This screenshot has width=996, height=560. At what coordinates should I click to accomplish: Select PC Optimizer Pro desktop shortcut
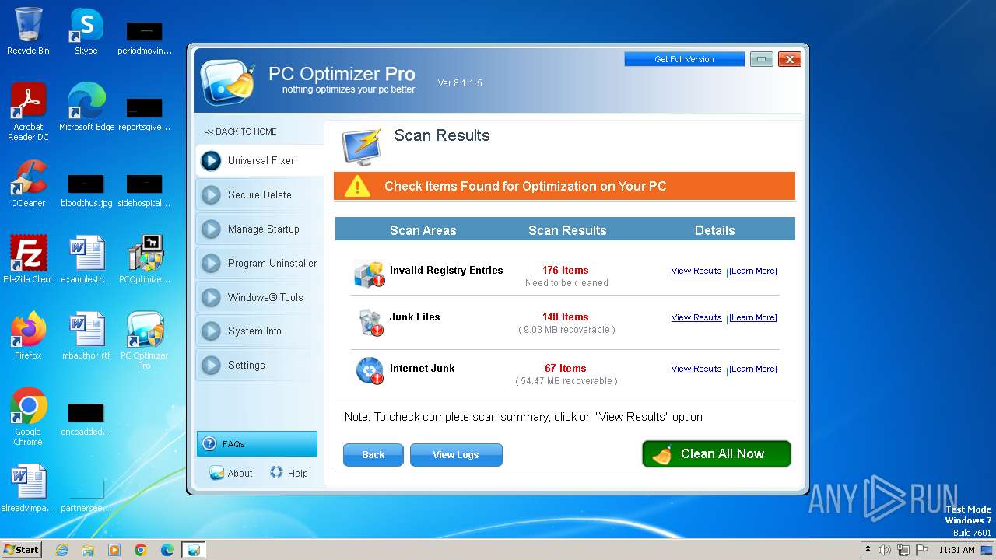point(145,341)
